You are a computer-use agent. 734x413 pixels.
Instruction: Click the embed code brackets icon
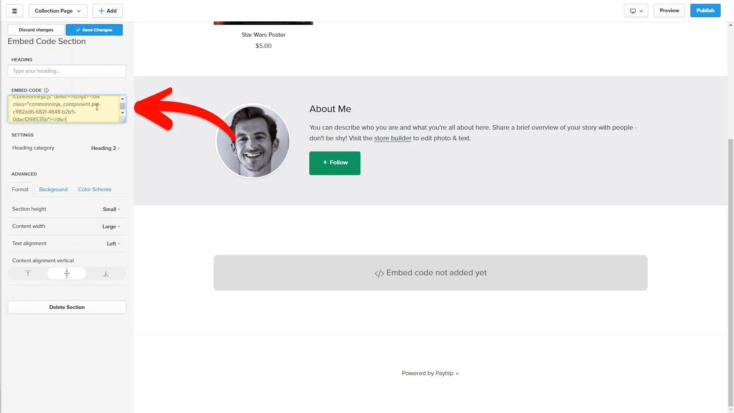tap(379, 273)
